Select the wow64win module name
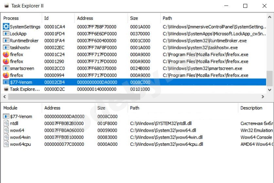Image resolution: width=274 pixels, height=183 pixels. coord(20,137)
